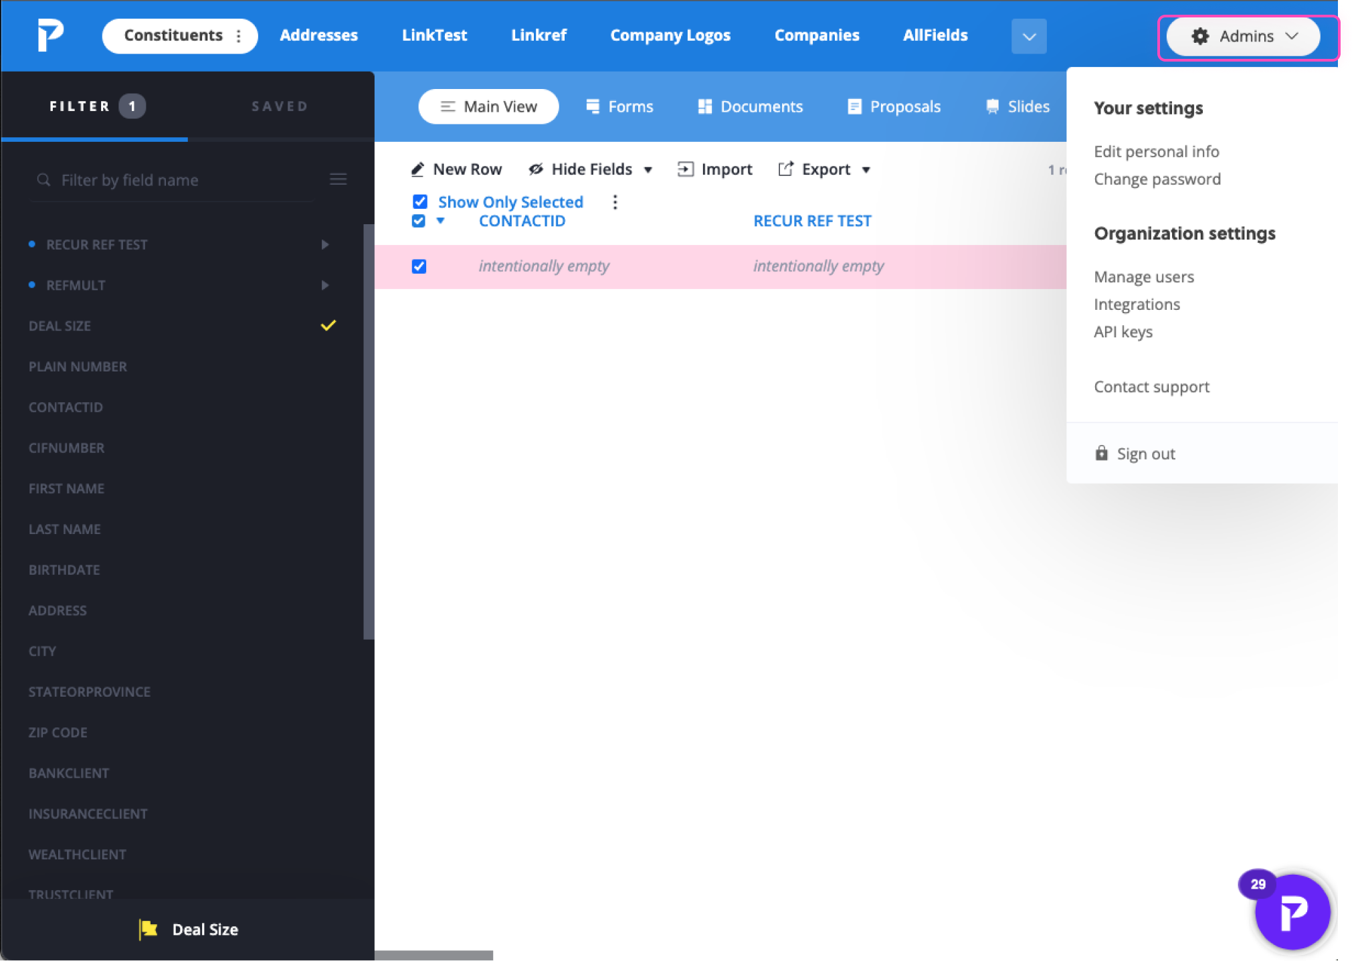Click the three-dot menu beside Show Only Selected

click(615, 202)
